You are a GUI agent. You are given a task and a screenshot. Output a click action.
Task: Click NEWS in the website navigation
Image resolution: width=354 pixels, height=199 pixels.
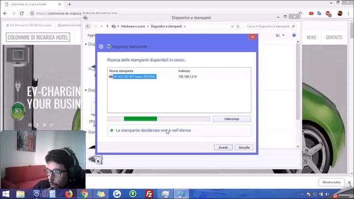pyautogui.click(x=311, y=37)
